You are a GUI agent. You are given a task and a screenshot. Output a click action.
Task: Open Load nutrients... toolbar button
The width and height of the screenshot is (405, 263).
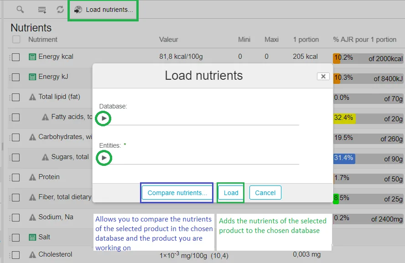[104, 10]
